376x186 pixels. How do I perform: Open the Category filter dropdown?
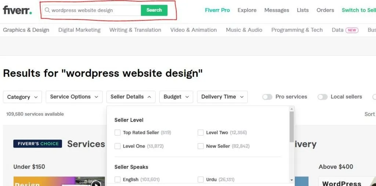[22, 97]
